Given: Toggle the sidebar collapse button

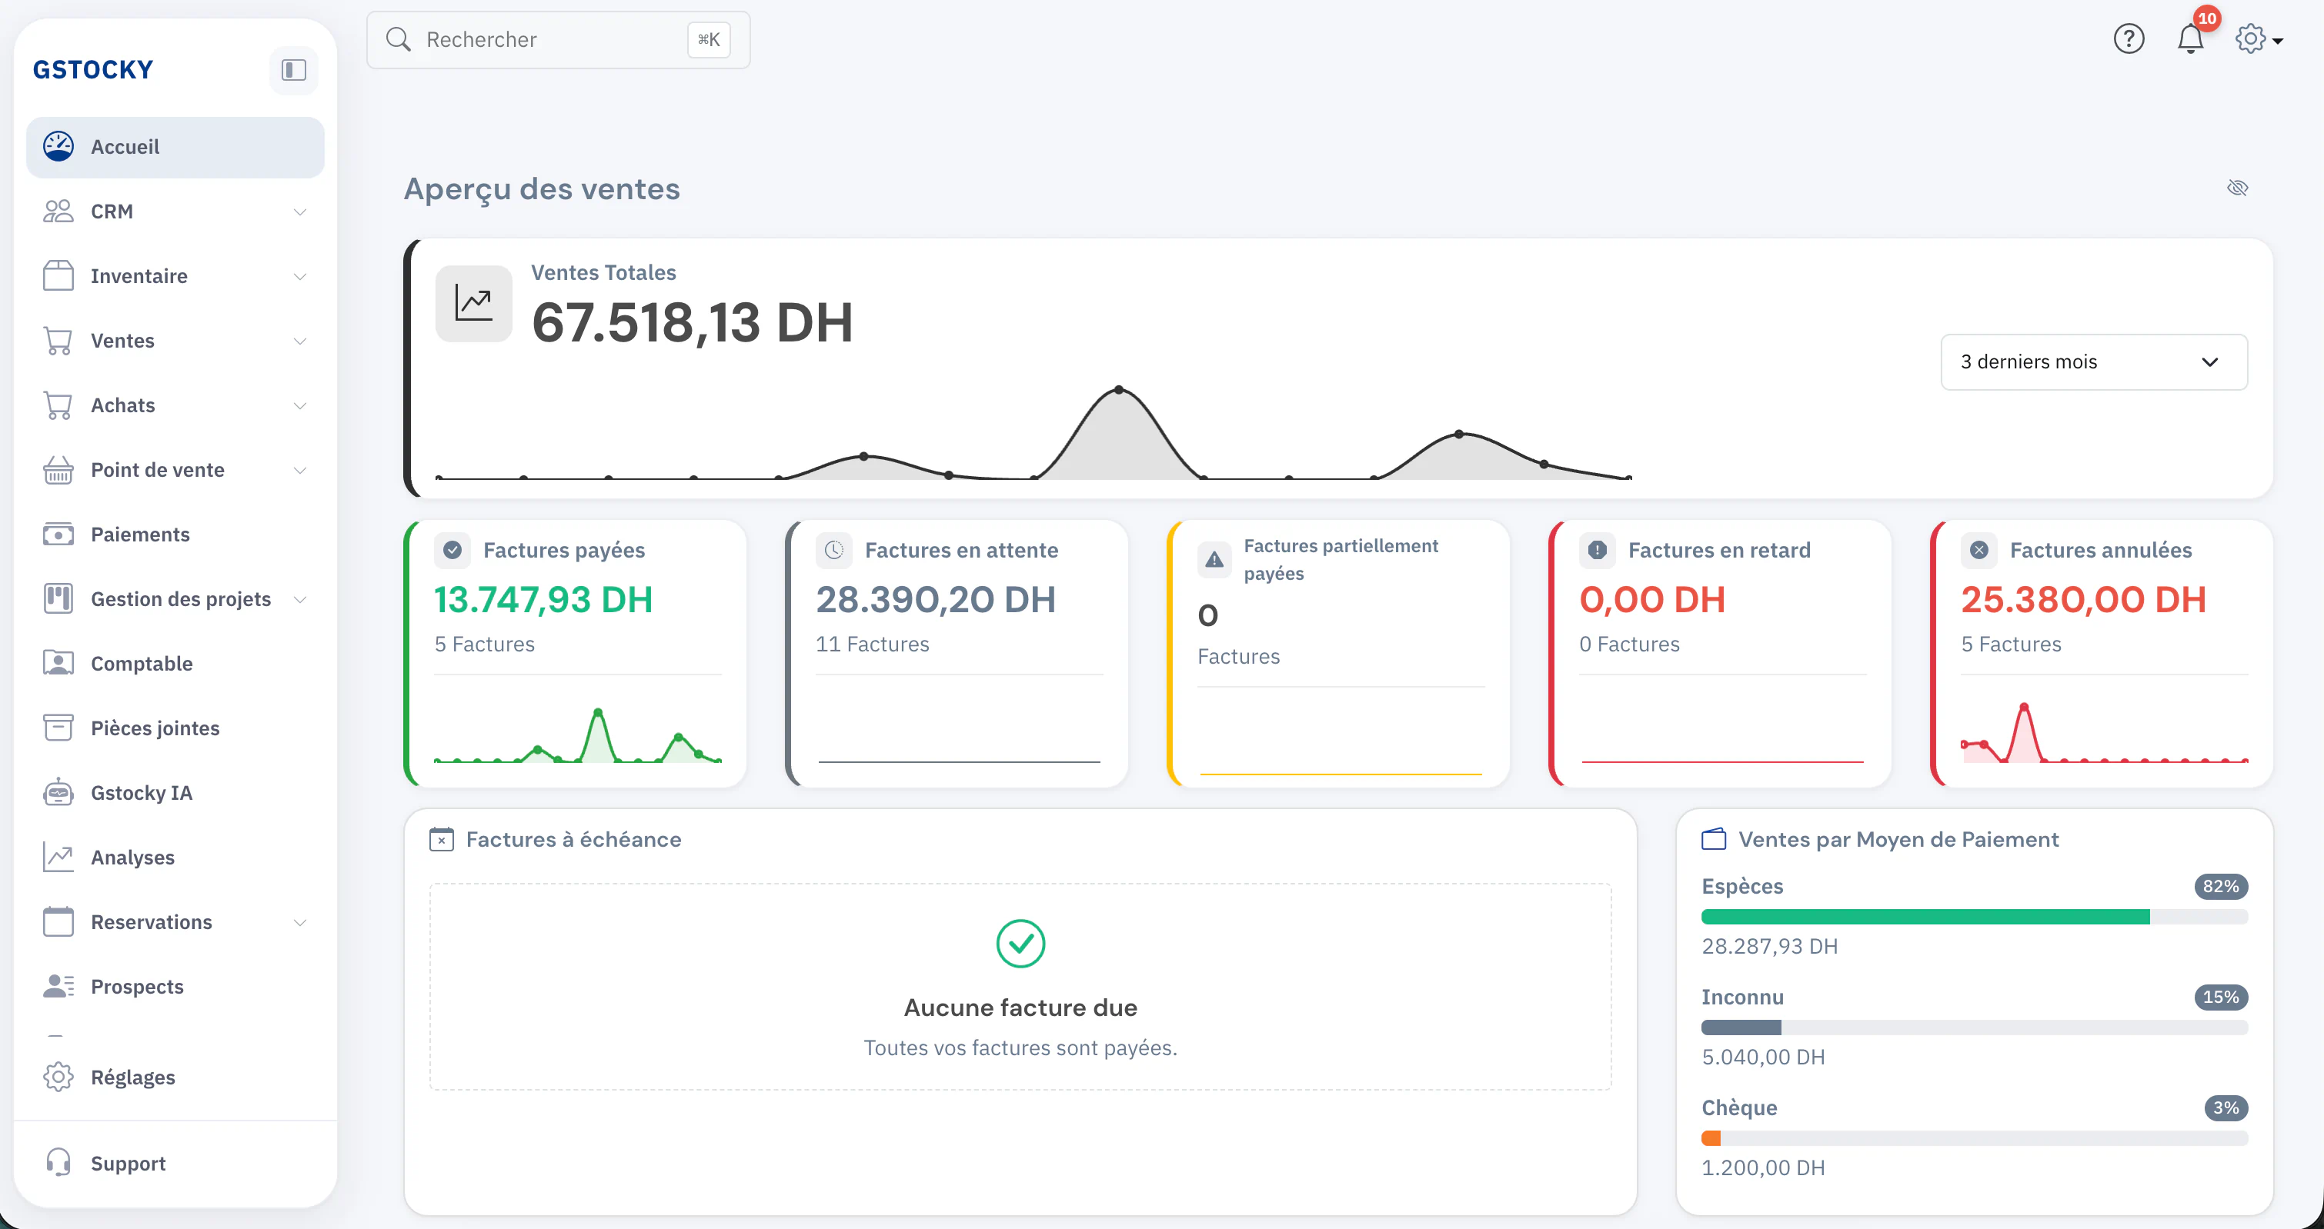Looking at the screenshot, I should pos(294,70).
